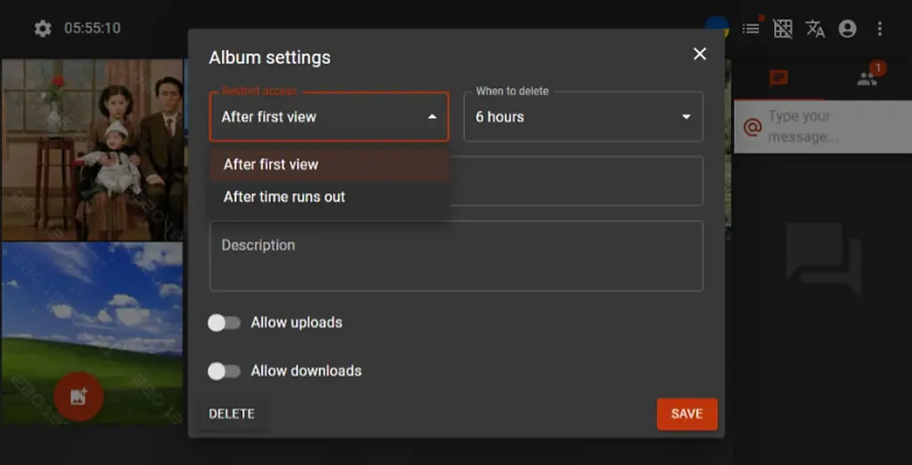This screenshot has width=912, height=465.
Task: Open the account profile icon
Action: pos(848,29)
